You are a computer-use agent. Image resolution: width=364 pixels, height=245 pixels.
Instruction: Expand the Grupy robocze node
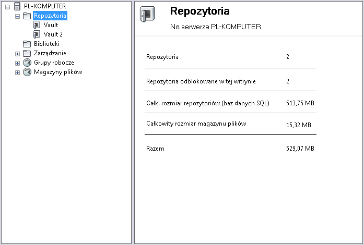(x=17, y=63)
